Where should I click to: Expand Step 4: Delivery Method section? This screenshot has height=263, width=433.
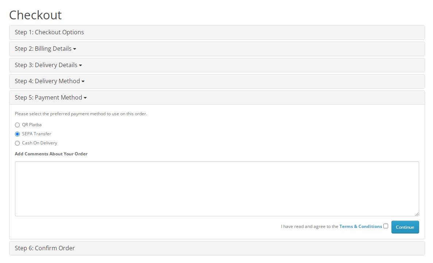(50, 81)
